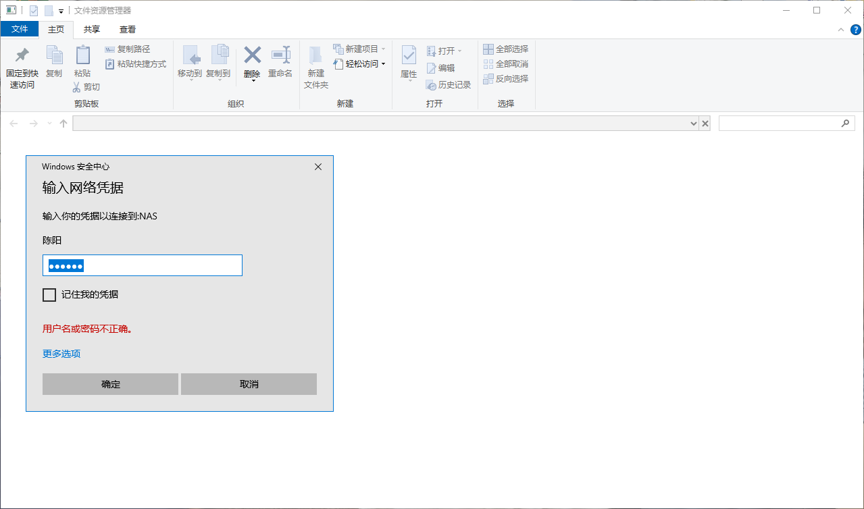Click the 属性 properties icon
Viewport: 864px width, 509px height.
[x=409, y=55]
